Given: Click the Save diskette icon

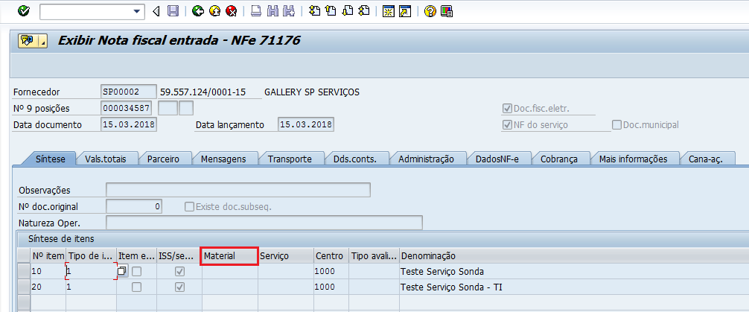Looking at the screenshot, I should 173,11.
